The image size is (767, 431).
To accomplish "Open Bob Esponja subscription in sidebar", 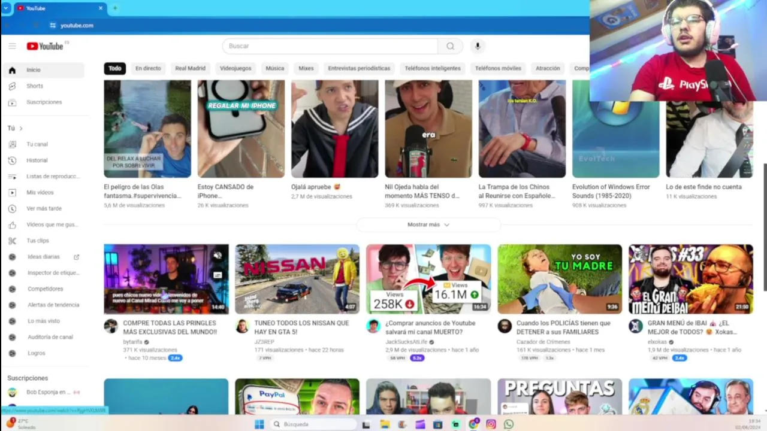I will pos(43,392).
